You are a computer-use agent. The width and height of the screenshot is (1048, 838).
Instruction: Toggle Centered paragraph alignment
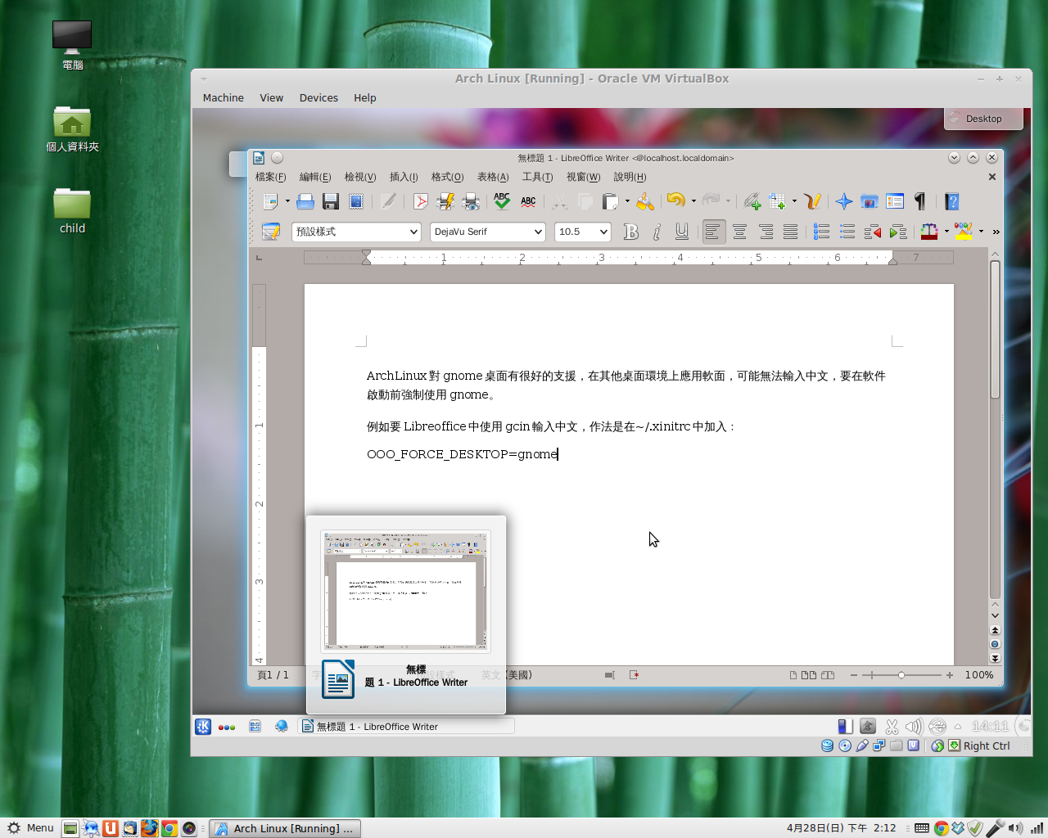tap(740, 232)
